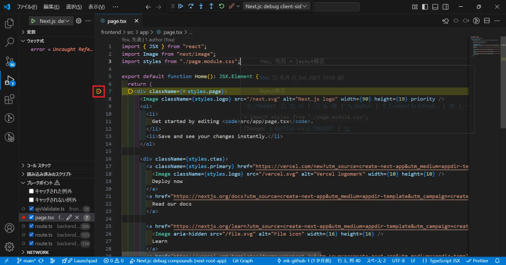Open the ファイル(F) menu

pos(27,7)
